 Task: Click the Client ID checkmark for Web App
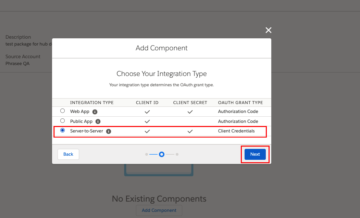pos(147,111)
